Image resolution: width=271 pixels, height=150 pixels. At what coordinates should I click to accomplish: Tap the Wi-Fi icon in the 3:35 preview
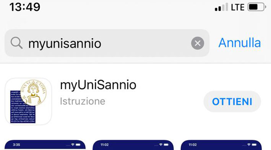pyautogui.click(x=73, y=145)
